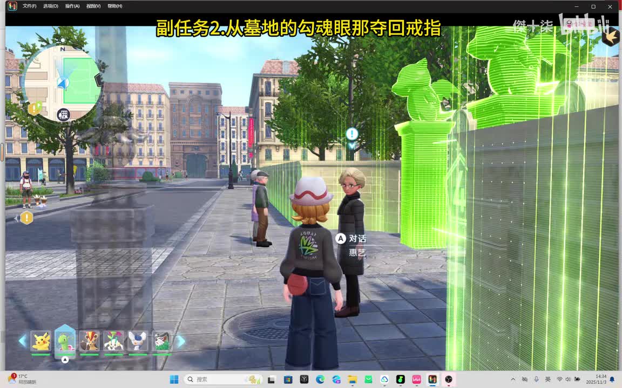Expand the system tray hidden icons chevron
The image size is (622, 388).
tap(513, 379)
